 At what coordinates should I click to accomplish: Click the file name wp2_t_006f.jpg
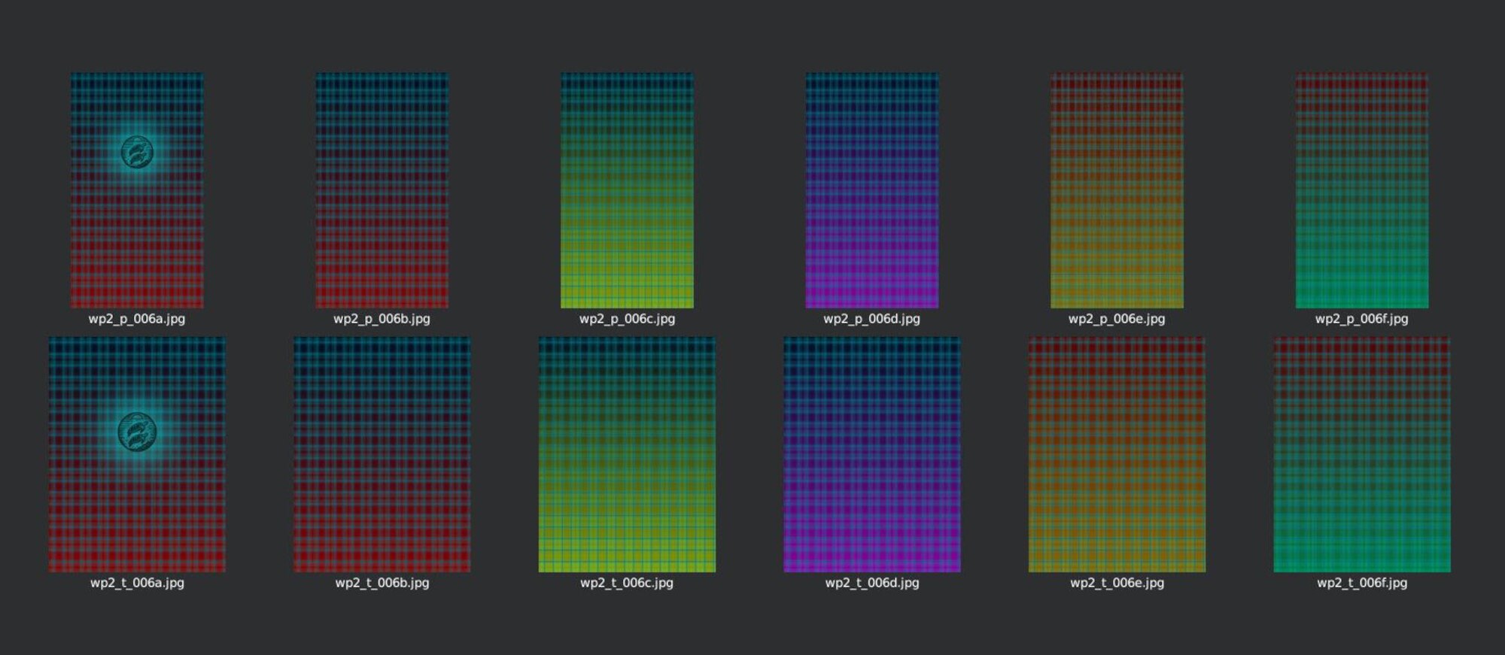pos(1362,583)
